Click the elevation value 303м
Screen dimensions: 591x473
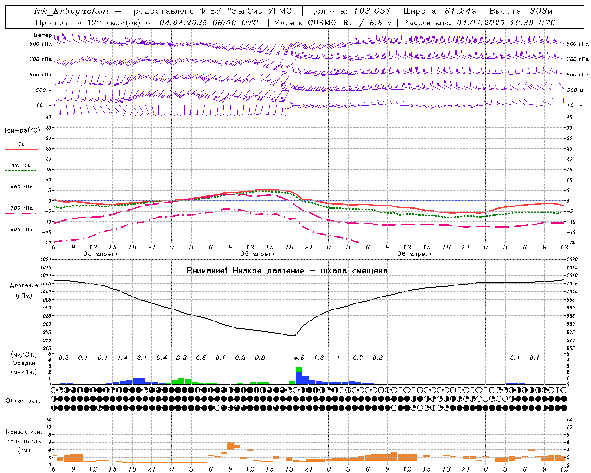(x=540, y=11)
